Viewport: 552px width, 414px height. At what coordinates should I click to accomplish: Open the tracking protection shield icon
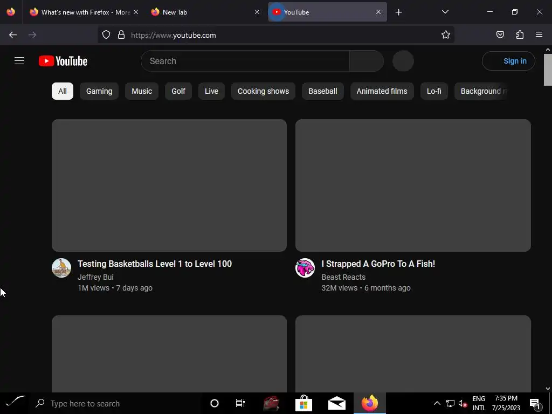click(x=106, y=35)
